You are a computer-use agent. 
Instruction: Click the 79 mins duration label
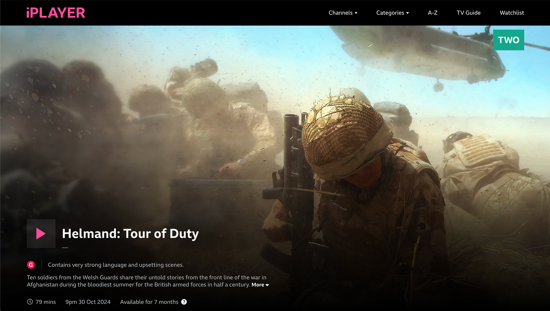point(46,302)
